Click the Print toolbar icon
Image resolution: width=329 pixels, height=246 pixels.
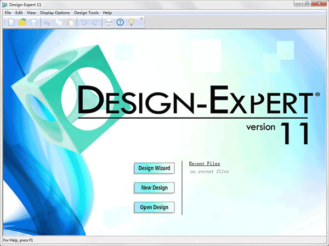pyautogui.click(x=109, y=22)
